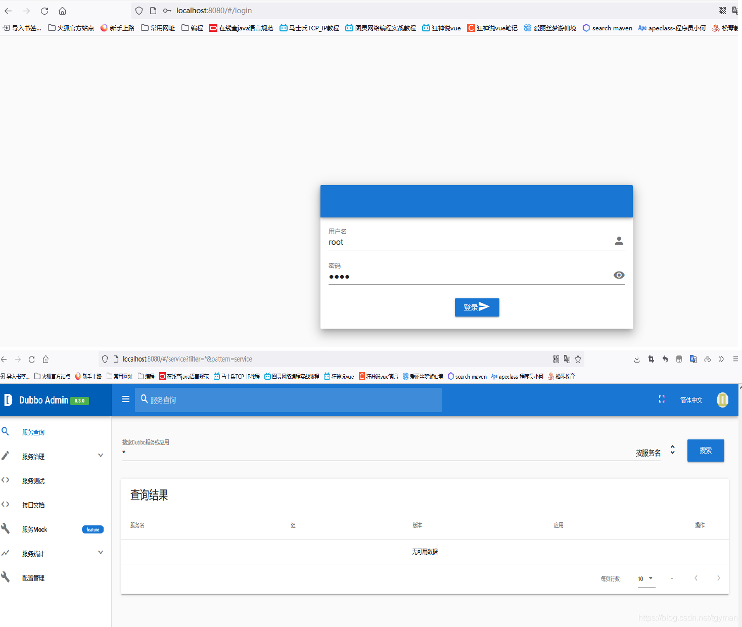Open the browser hamburger menu in lower toolbar
Screen dimensions: 742x627
(735, 359)
